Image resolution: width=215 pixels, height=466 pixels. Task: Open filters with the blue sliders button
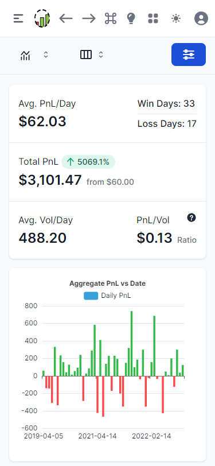[189, 55]
